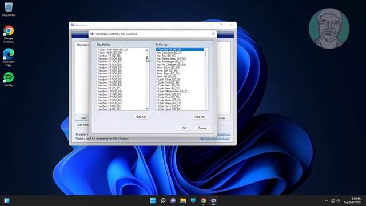
Task: Select 'Arrow: Right' in To list
Action: (168, 73)
